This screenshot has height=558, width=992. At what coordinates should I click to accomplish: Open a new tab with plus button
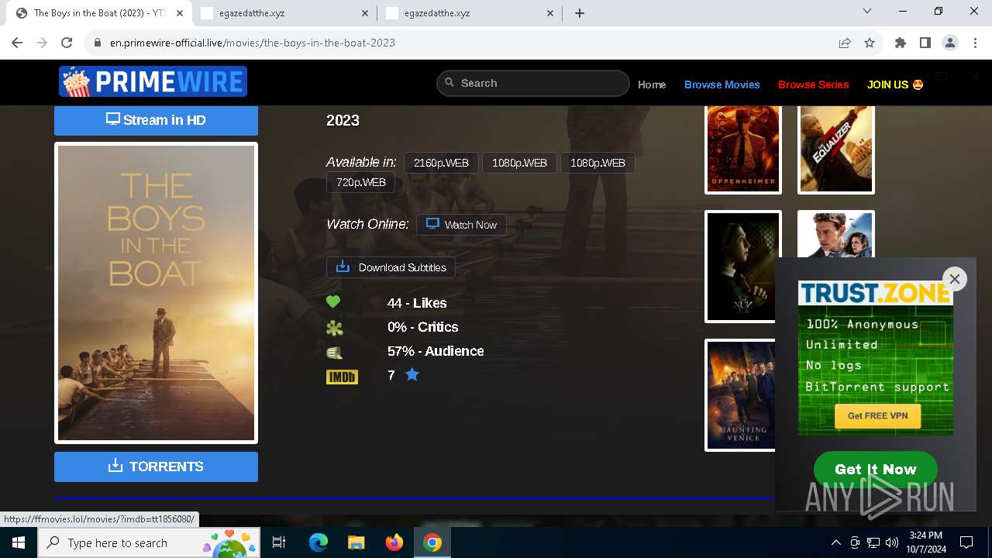580,13
